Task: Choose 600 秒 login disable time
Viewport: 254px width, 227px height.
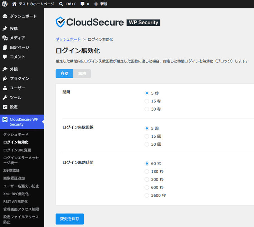Action: tap(147, 187)
